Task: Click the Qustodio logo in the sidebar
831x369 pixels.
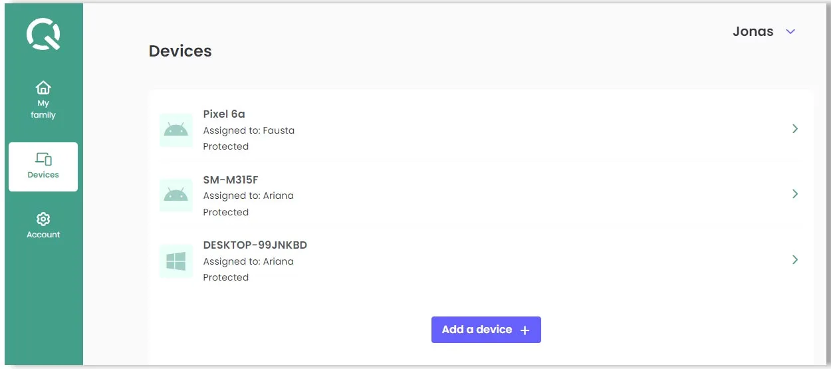Action: click(x=43, y=35)
